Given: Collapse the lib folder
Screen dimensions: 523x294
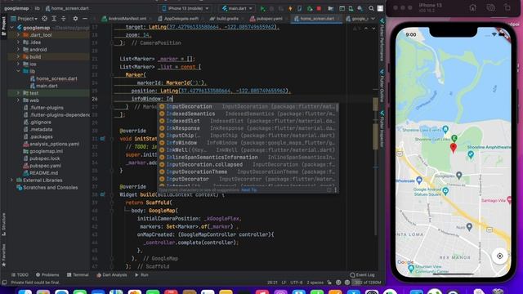Looking at the screenshot, I should pos(18,71).
